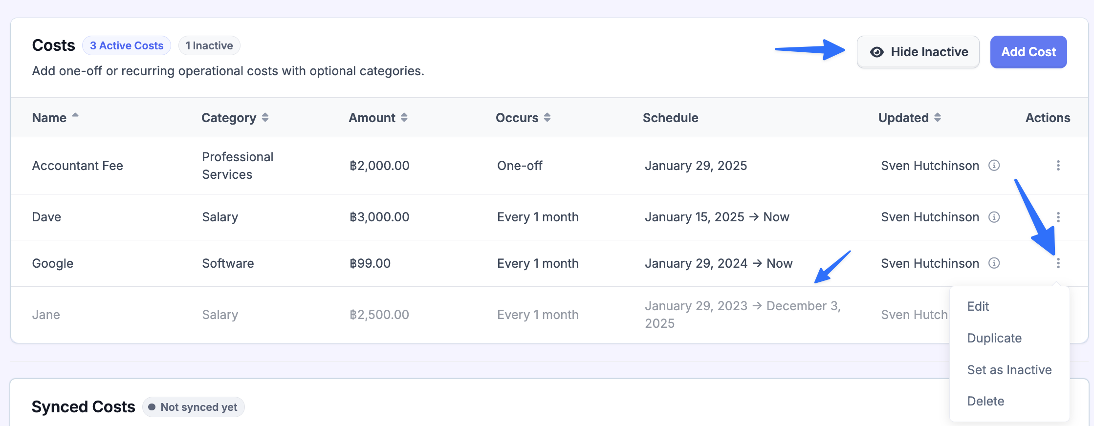This screenshot has height=426, width=1094.
Task: Open actions menu for Accountant Fee row
Action: click(x=1058, y=166)
